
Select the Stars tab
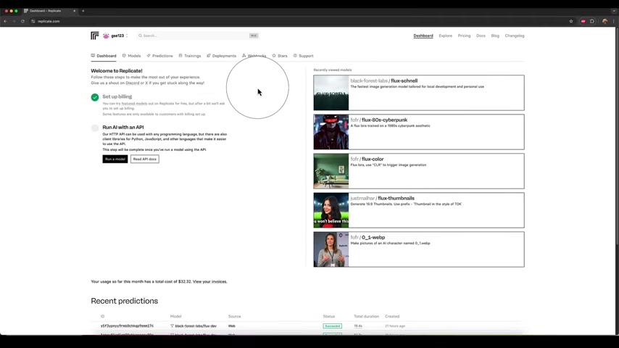coord(279,56)
